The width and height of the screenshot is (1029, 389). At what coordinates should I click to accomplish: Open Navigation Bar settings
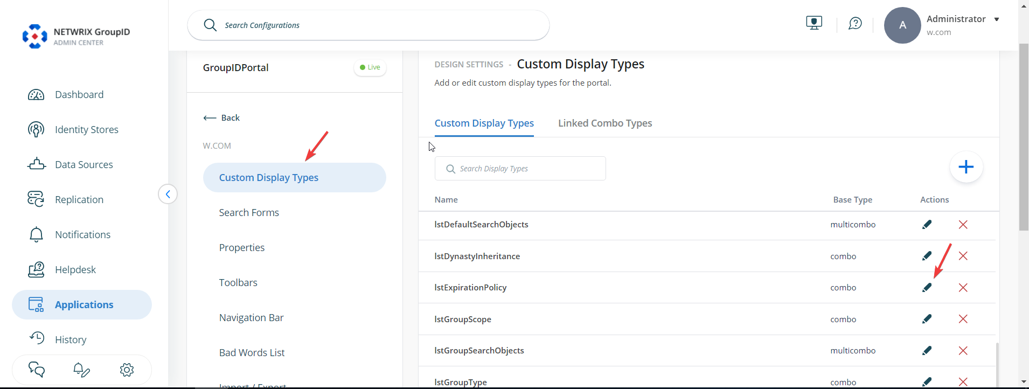(251, 318)
